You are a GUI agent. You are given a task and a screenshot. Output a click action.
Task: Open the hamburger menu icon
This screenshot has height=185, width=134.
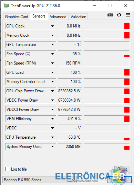click(x=128, y=15)
